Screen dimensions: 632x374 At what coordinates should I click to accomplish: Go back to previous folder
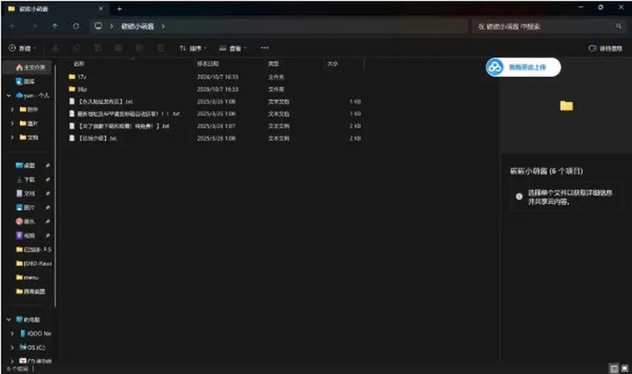[x=13, y=26]
